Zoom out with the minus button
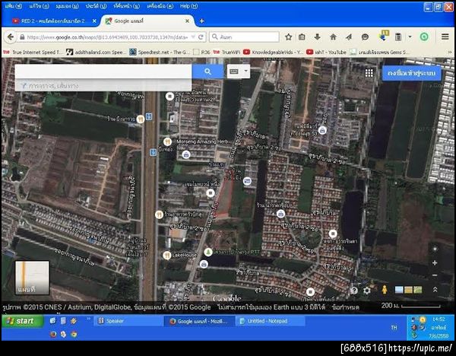 [x=435, y=275]
